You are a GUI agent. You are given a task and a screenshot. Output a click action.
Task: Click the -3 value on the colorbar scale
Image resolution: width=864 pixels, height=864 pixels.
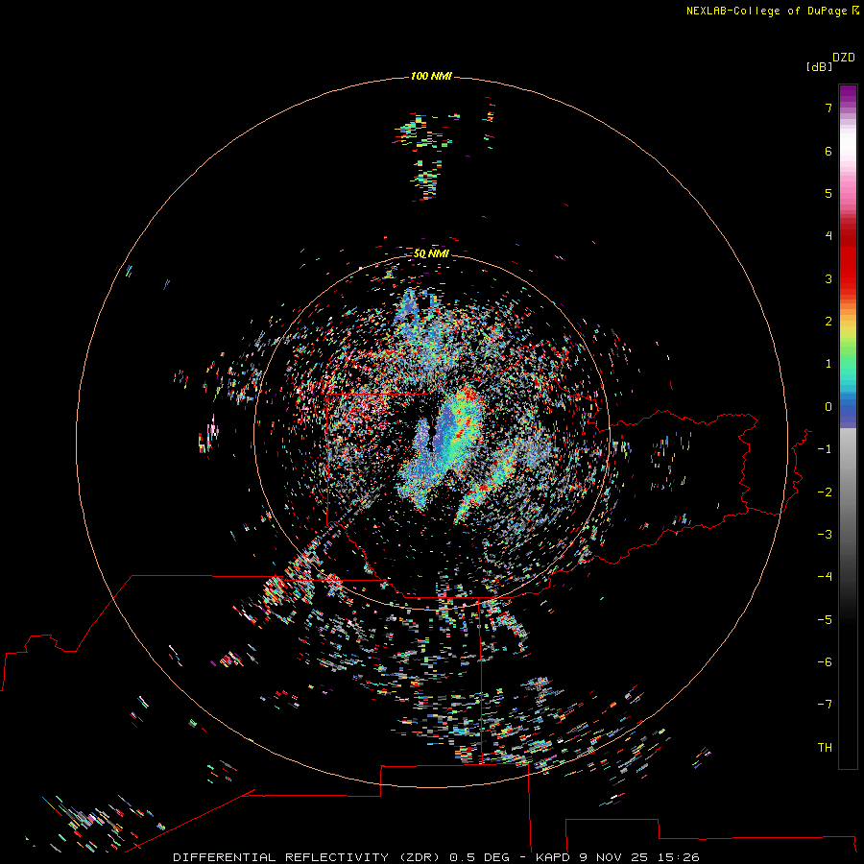825,535
